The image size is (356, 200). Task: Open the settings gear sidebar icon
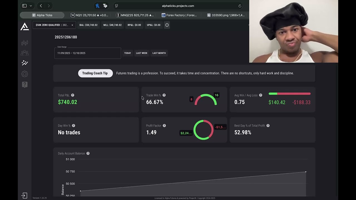[24, 74]
